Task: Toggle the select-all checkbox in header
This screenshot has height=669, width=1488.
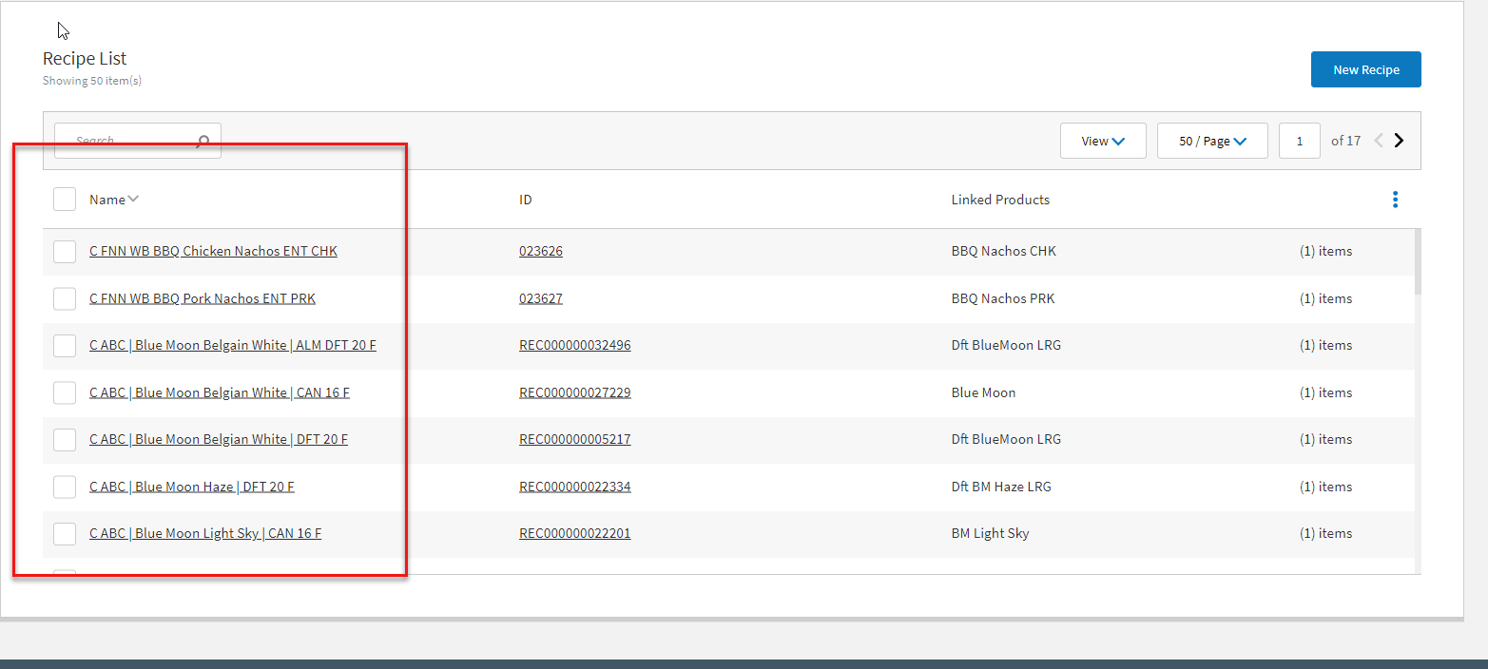Action: [65, 200]
